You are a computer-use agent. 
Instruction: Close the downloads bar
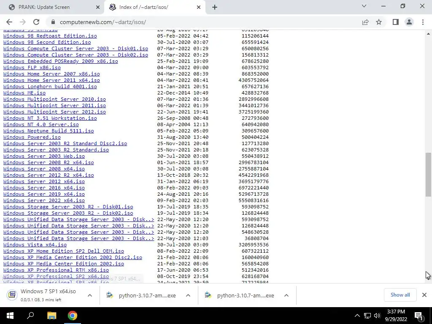click(x=424, y=295)
